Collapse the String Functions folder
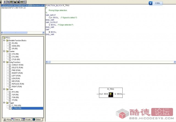The image size is (176, 122). 4,62
